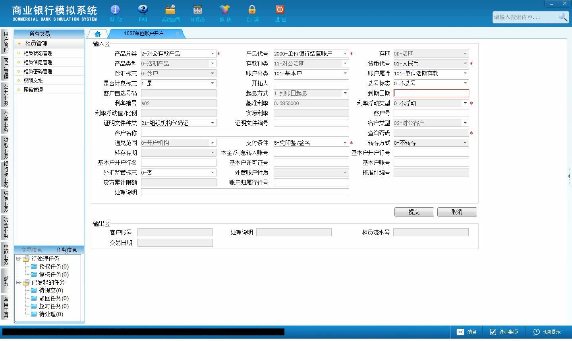Open the 证明文件种类 dropdown
This screenshot has height=341, width=572.
click(213, 123)
